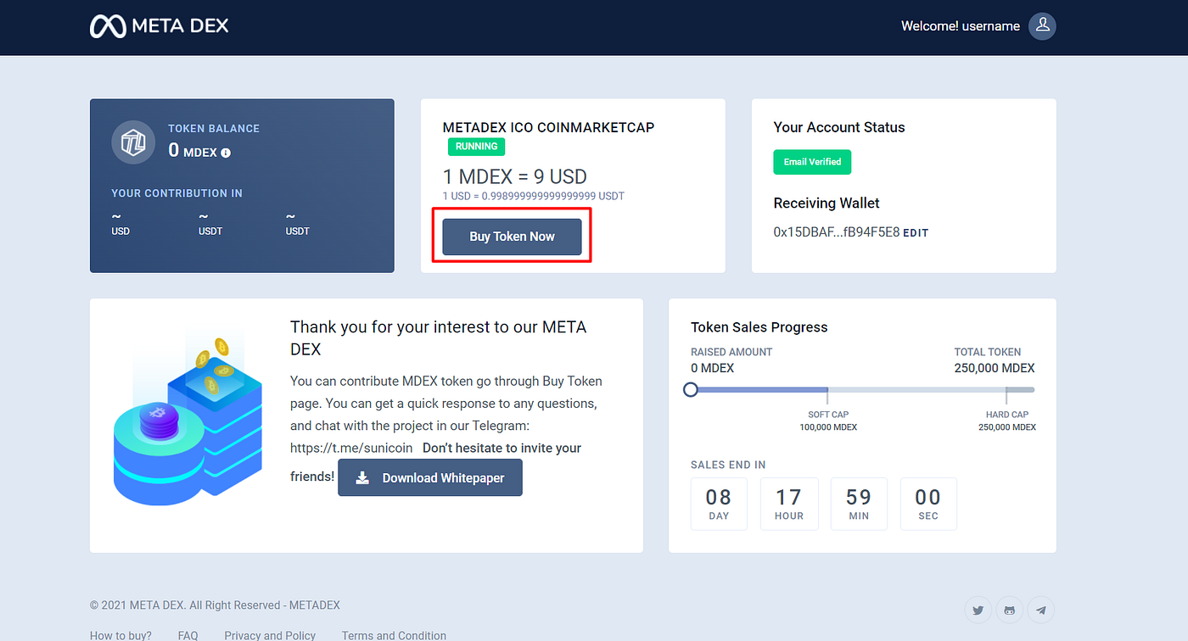Click the 17 HOUR countdown box

[788, 504]
